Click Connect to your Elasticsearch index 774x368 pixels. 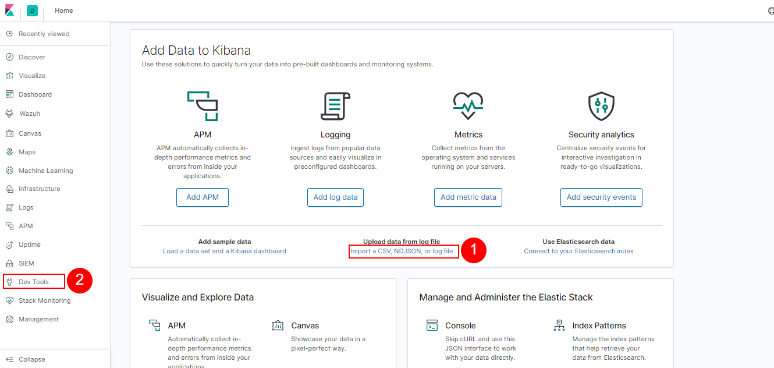(578, 250)
